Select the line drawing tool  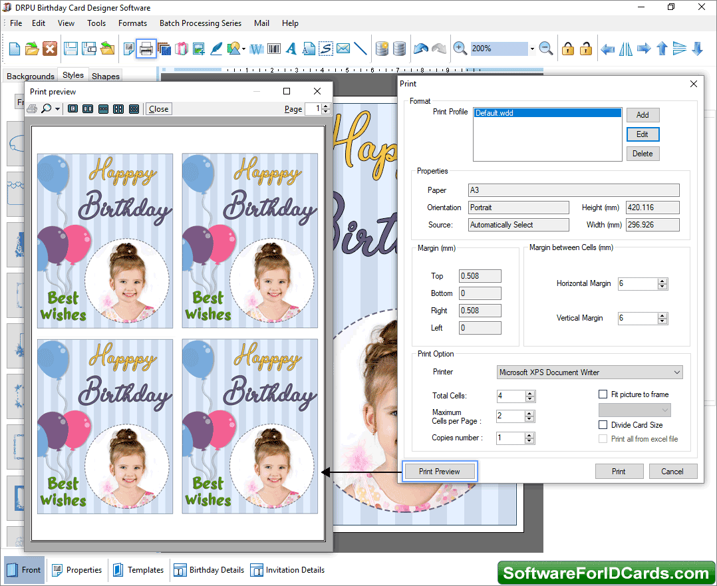(x=360, y=49)
